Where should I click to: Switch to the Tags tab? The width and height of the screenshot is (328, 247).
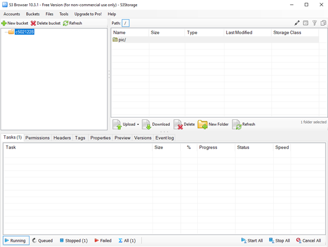tap(80, 138)
